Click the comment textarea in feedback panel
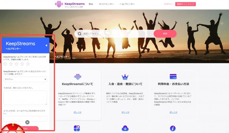 [x=25, y=98]
